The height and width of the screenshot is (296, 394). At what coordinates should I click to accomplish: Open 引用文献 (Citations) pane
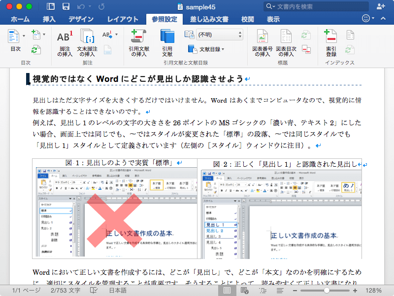click(167, 43)
